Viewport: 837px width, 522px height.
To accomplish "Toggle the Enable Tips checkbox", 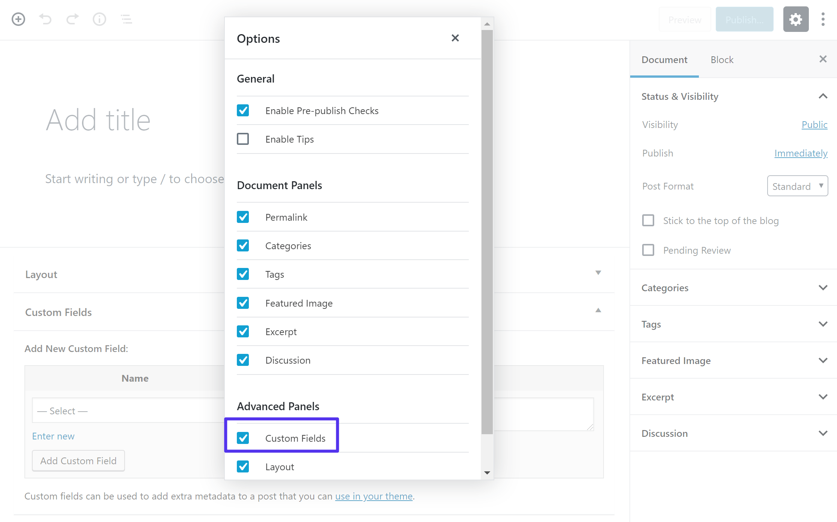I will point(243,139).
